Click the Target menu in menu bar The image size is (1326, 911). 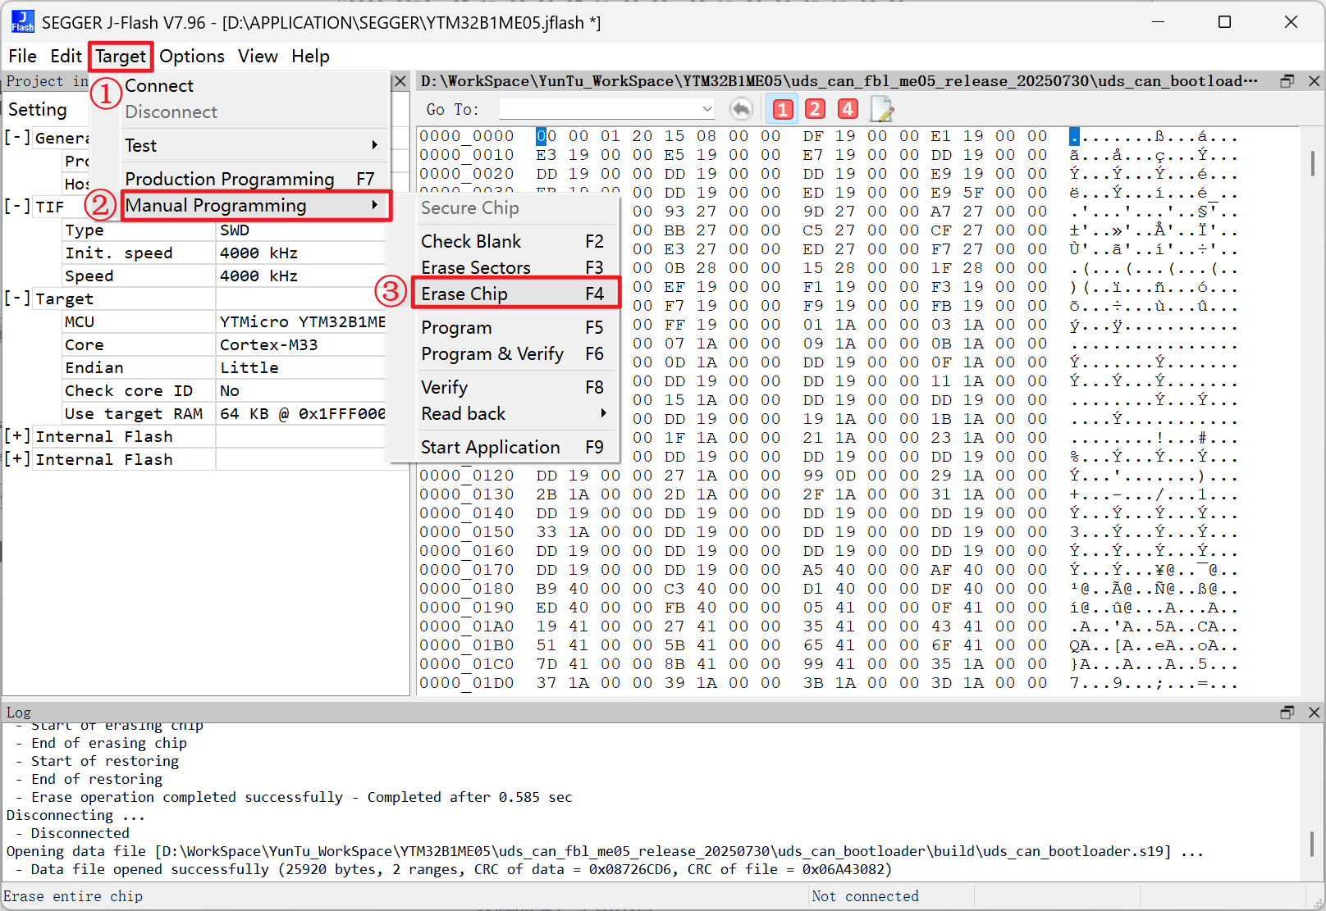121,56
